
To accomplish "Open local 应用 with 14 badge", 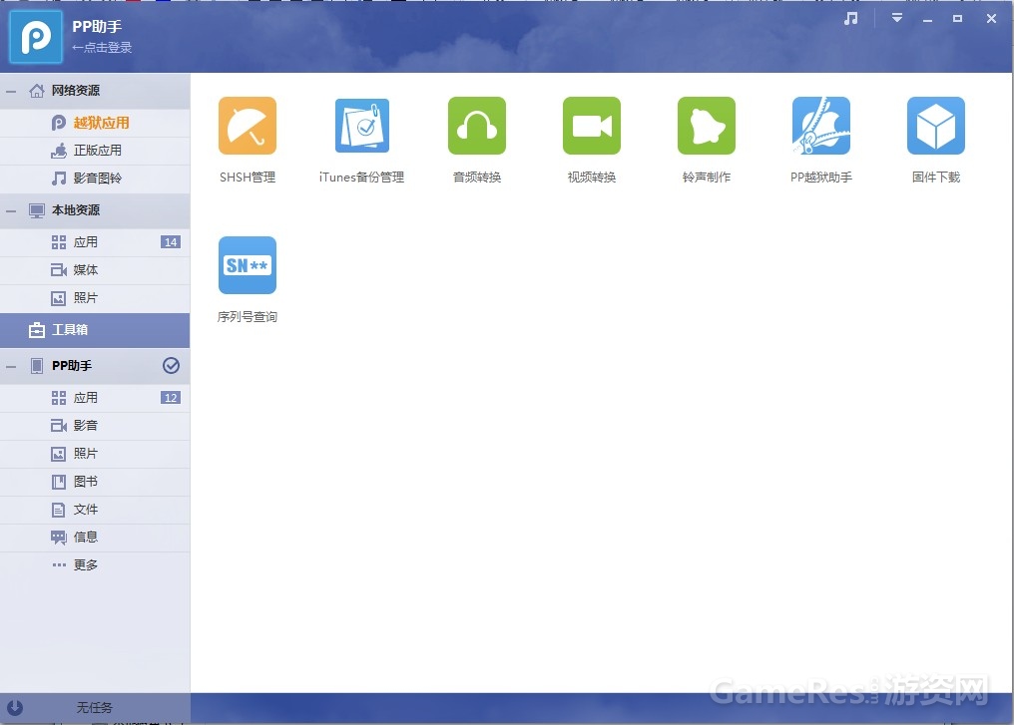I will (95, 242).
